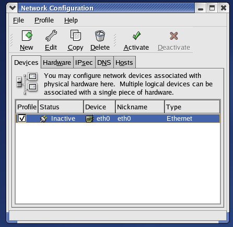The height and width of the screenshot is (227, 233).
Task: Activate device using green checkmark icon
Action: [136, 36]
